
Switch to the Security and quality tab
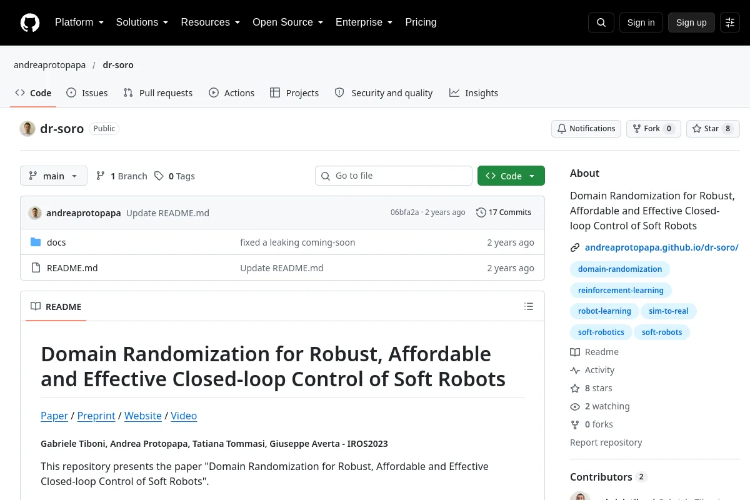tap(384, 93)
